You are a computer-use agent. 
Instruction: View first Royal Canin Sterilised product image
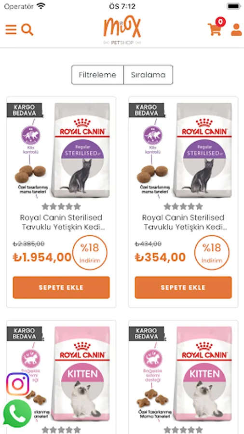(x=61, y=150)
